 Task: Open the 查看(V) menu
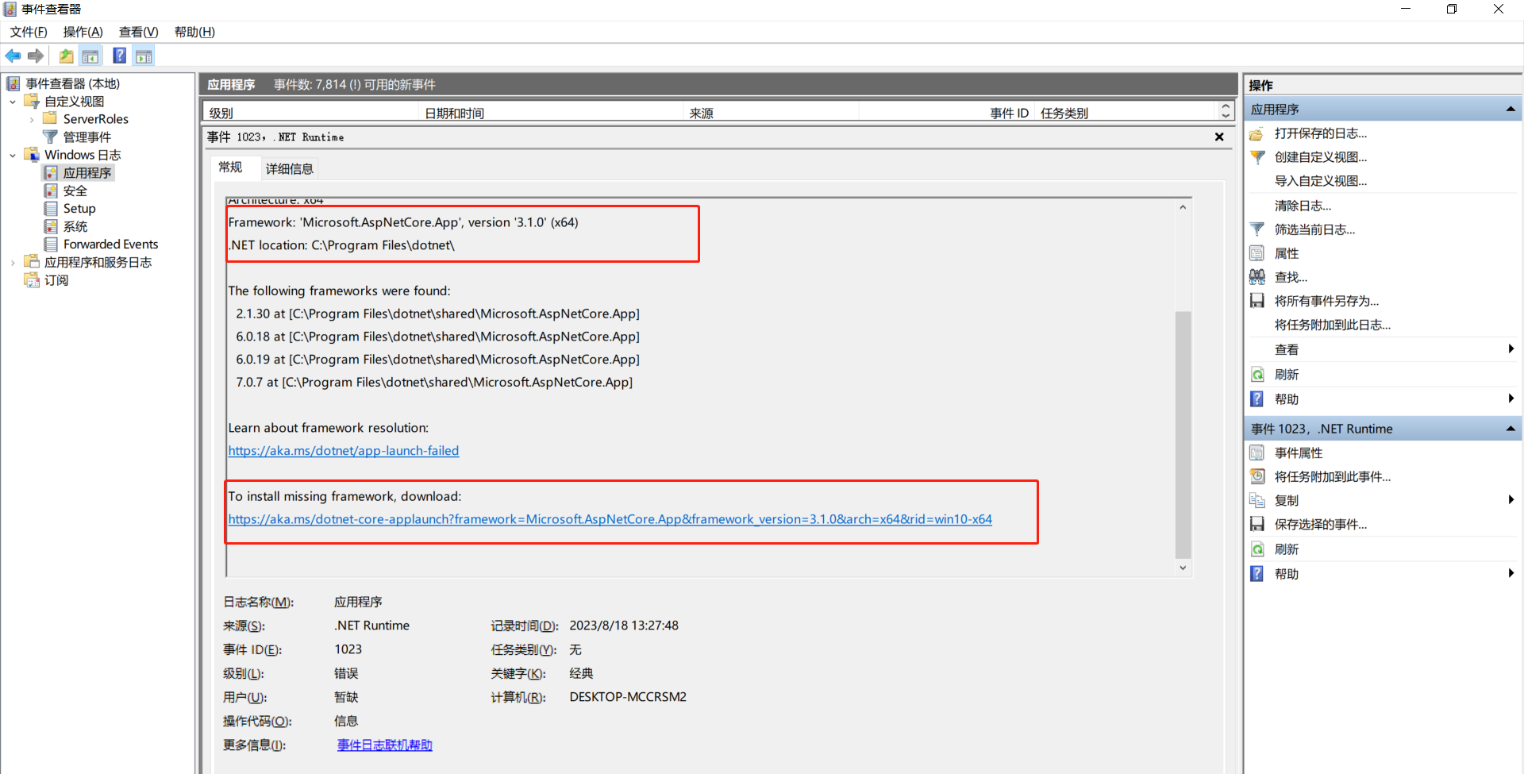pyautogui.click(x=139, y=32)
